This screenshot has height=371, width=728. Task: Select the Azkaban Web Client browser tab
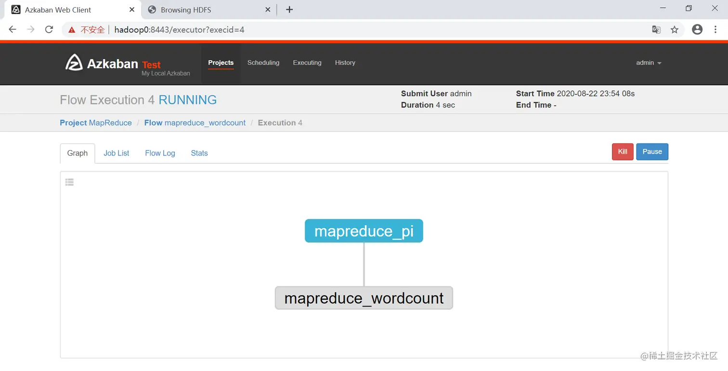(72, 10)
